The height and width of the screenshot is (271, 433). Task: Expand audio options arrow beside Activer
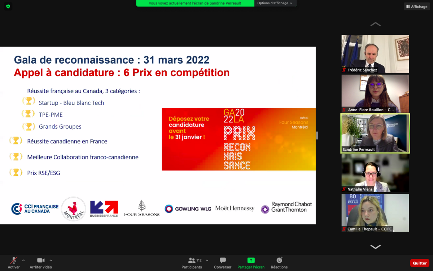(x=23, y=260)
